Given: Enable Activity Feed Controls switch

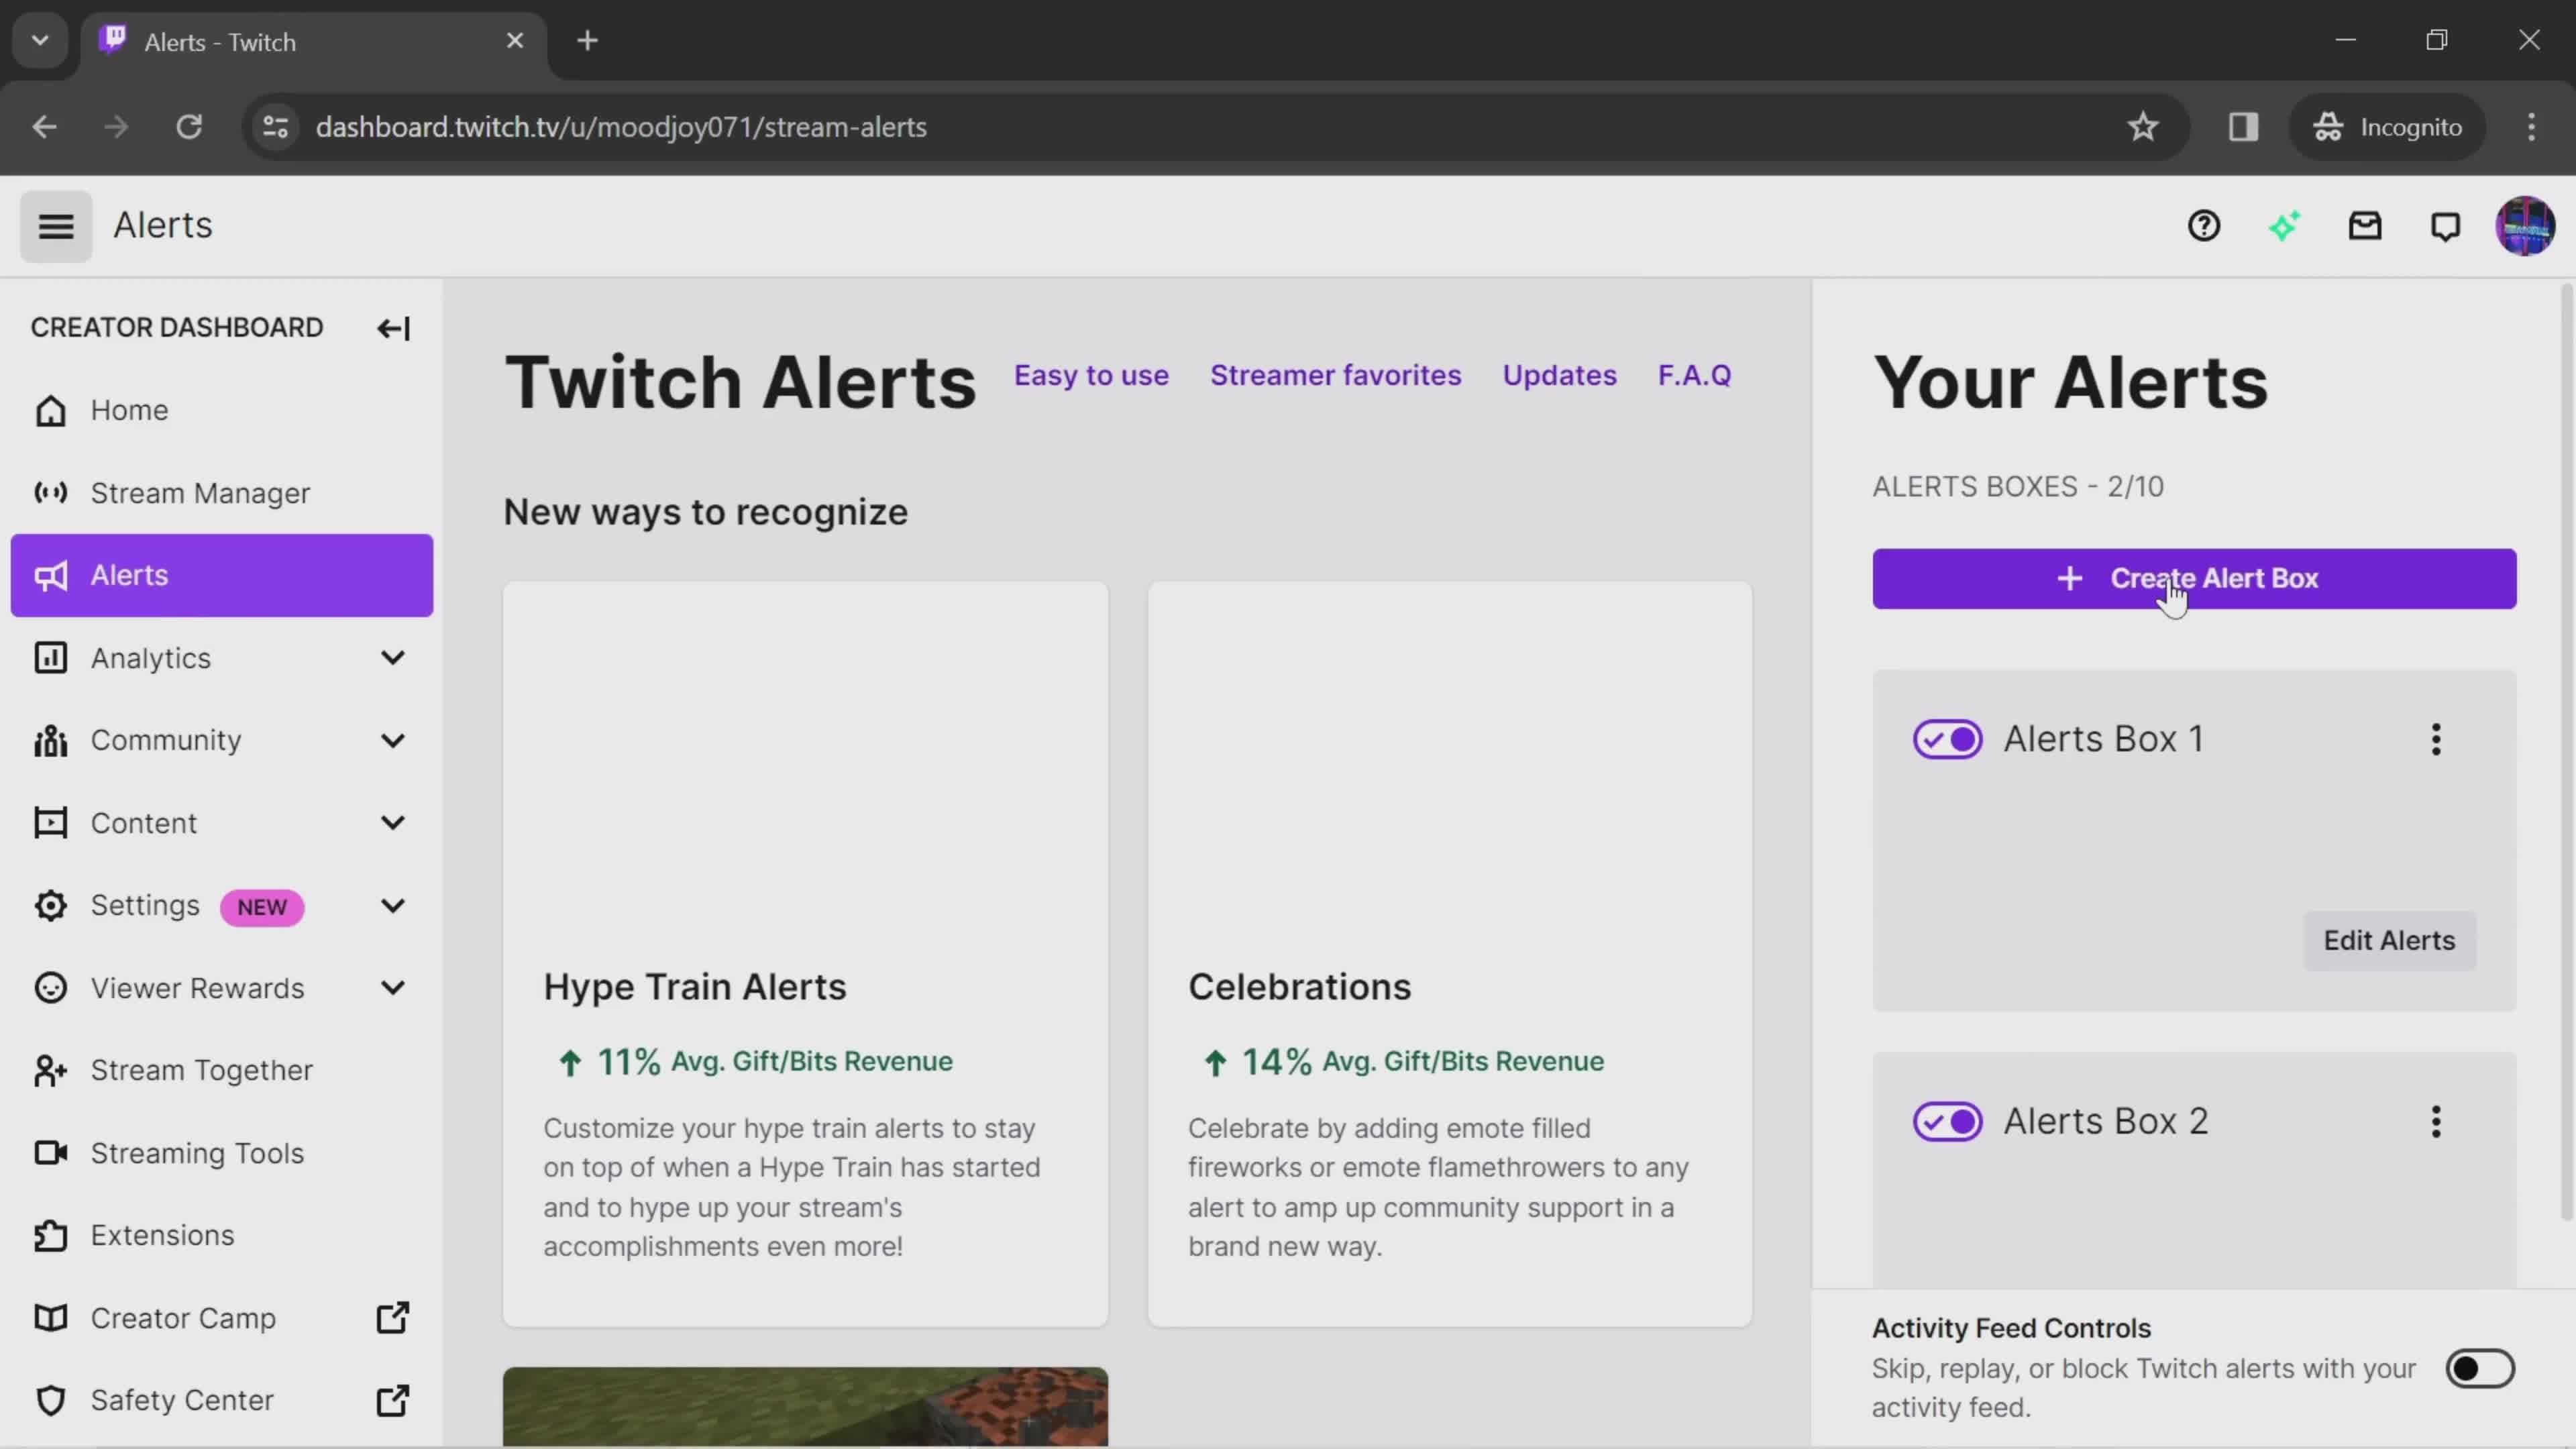Looking at the screenshot, I should (2479, 1369).
